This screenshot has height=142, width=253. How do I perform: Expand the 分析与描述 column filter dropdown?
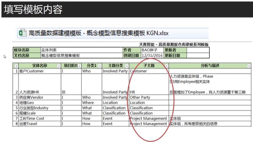(249, 66)
